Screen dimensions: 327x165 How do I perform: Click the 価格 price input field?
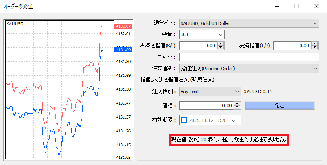pyautogui.click(x=206, y=106)
